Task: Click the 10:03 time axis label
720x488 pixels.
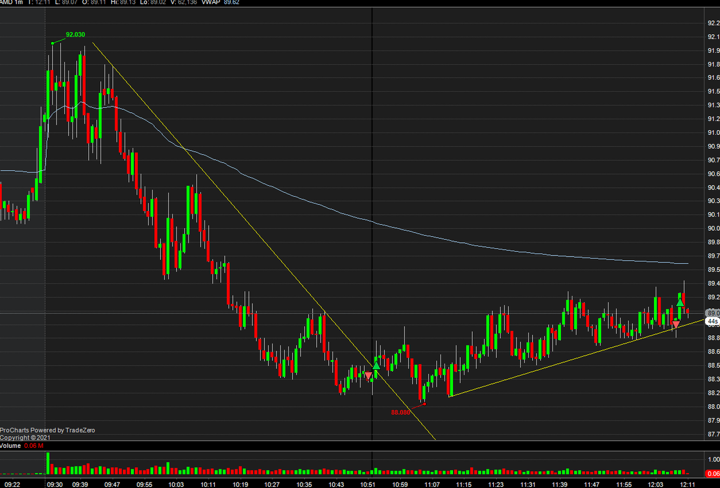Action: 176,484
